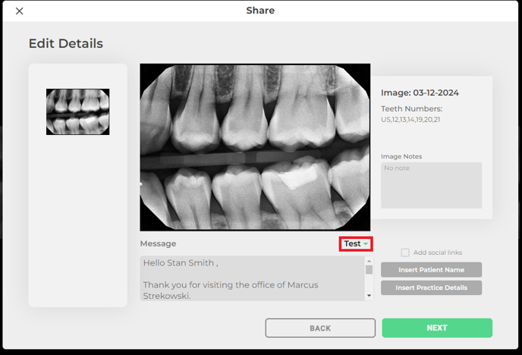
Task: Click the Edit Details heading
Action: [x=66, y=43]
